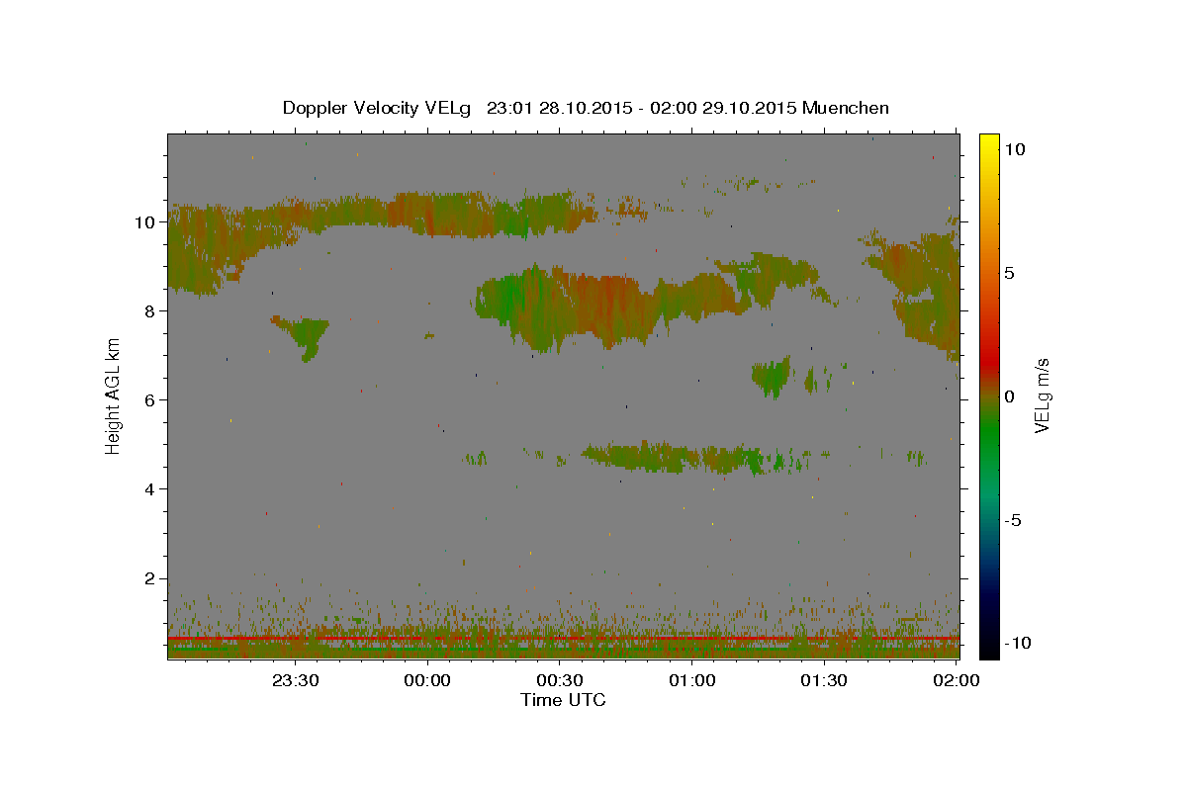Click the height axis label 2
The width and height of the screenshot is (1187, 791).
coord(151,578)
